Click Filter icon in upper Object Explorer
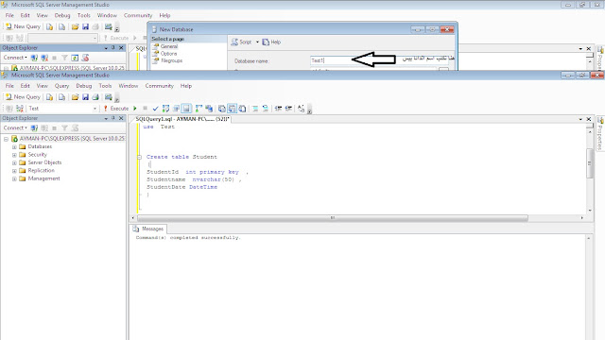Screen dimensions: 605x340 [64, 58]
